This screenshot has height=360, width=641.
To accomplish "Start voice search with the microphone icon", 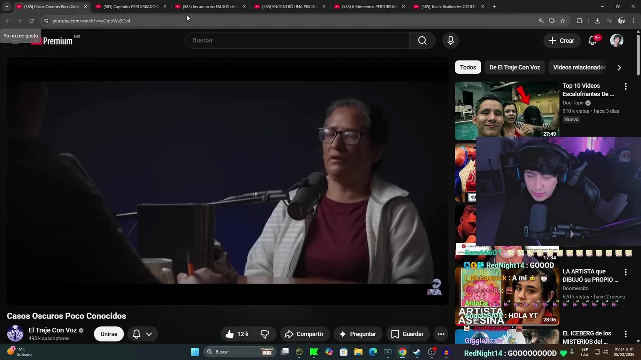I will 451,40.
